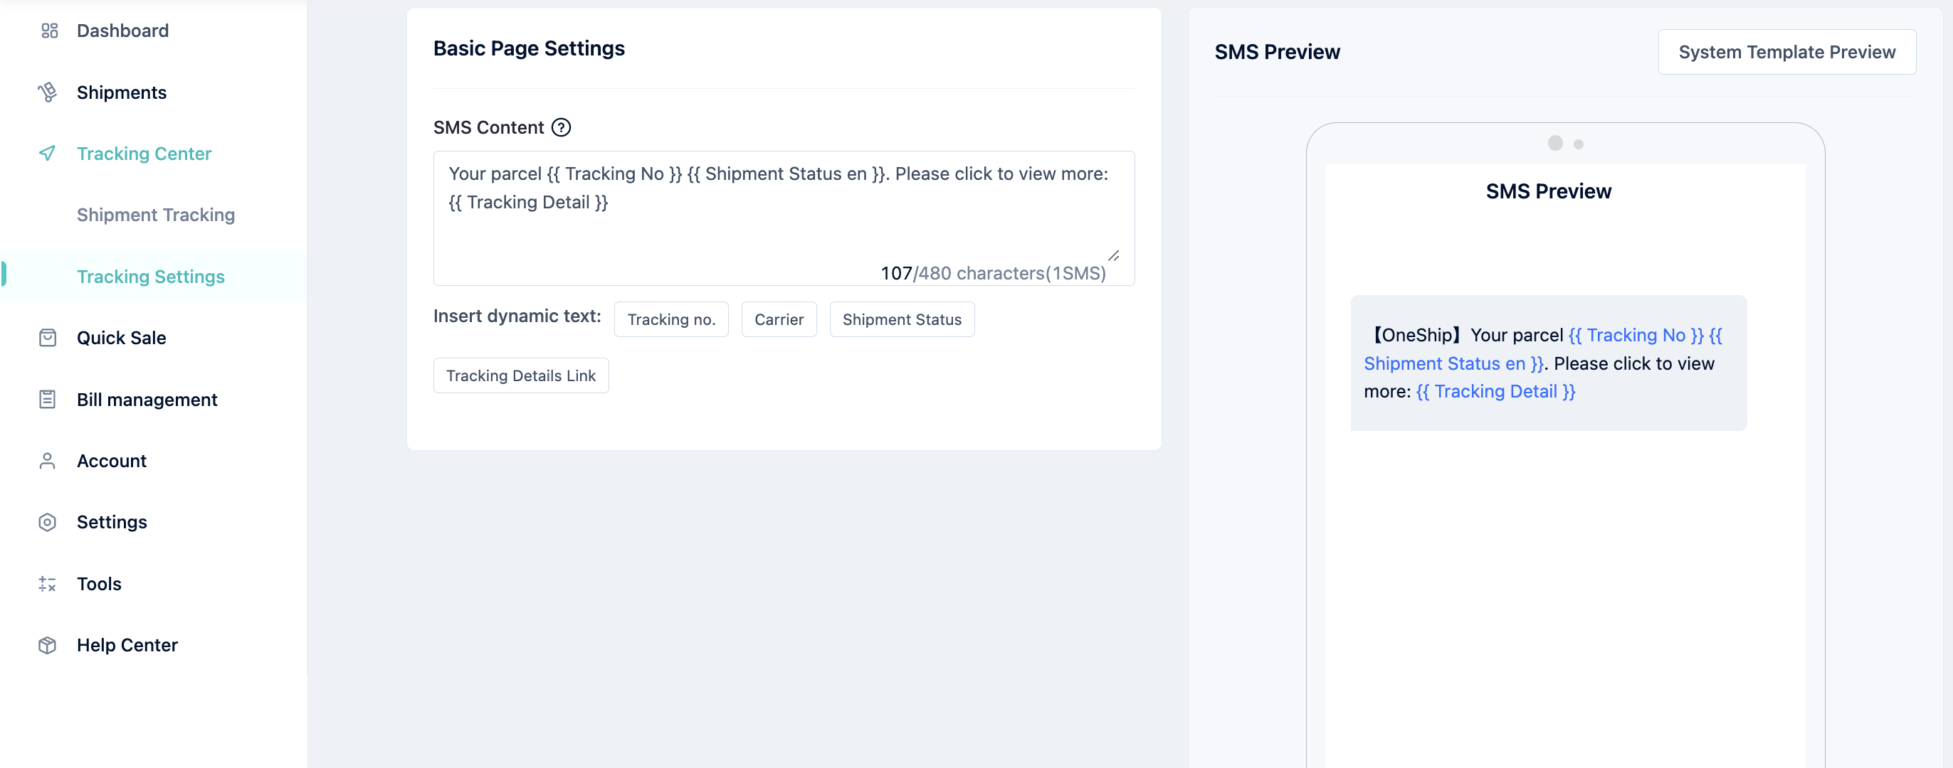Click the Basic Page Settings heading
This screenshot has width=1953, height=768.
(x=528, y=48)
